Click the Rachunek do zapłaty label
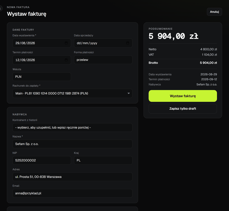Image resolution: width=229 pixels, height=211 pixels. 26,86
